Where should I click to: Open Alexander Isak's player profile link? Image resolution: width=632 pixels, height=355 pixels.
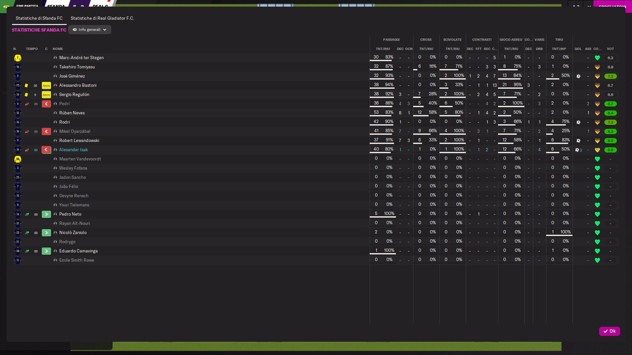(x=74, y=150)
